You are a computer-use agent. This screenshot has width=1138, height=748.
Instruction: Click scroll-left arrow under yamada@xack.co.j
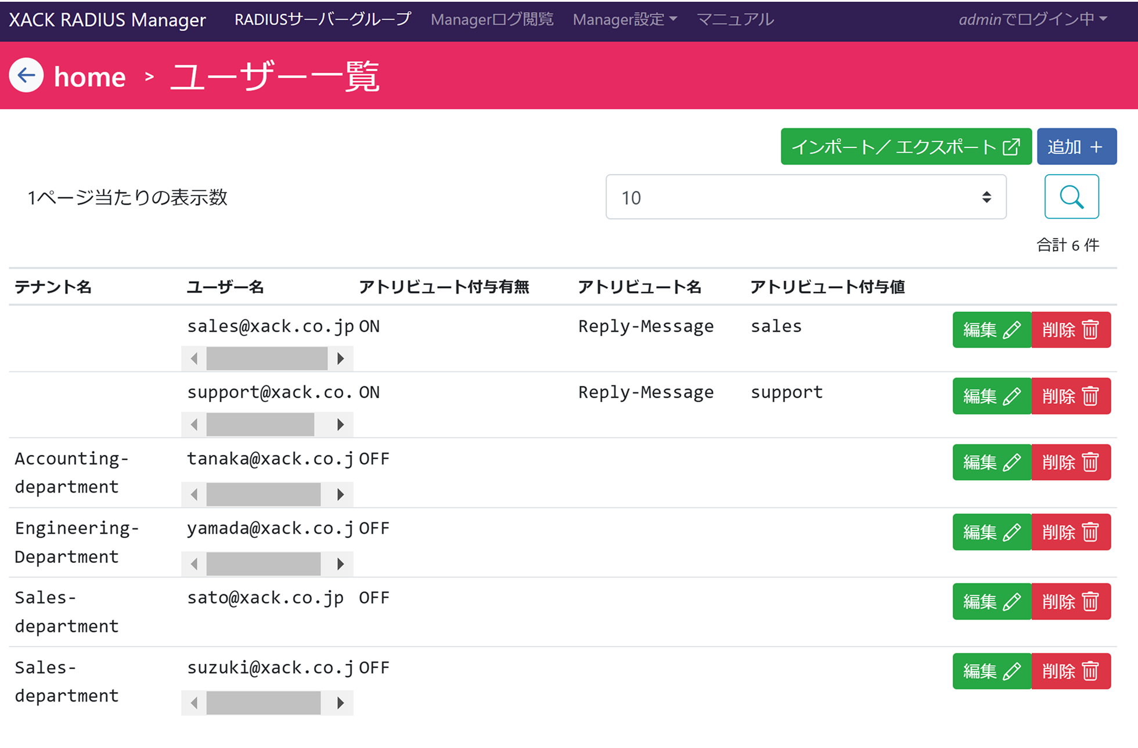point(194,564)
